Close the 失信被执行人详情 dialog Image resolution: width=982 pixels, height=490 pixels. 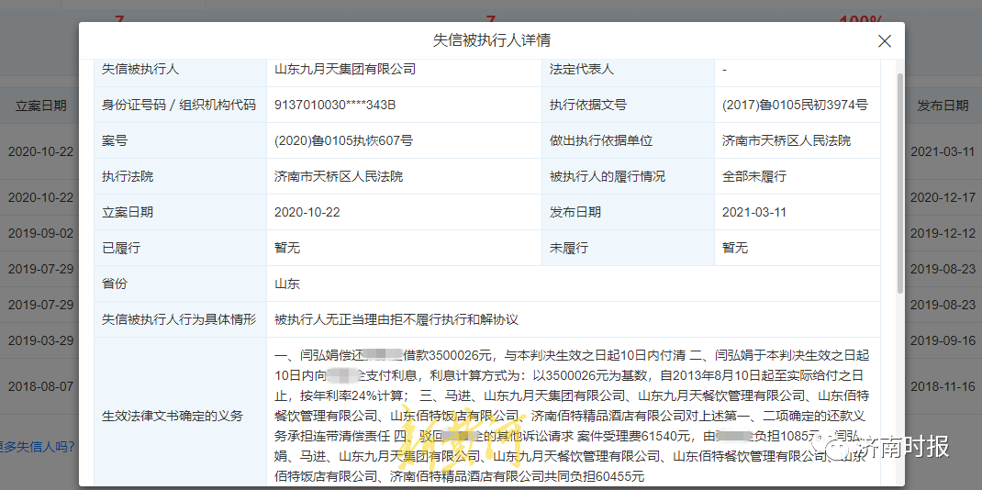[x=885, y=41]
